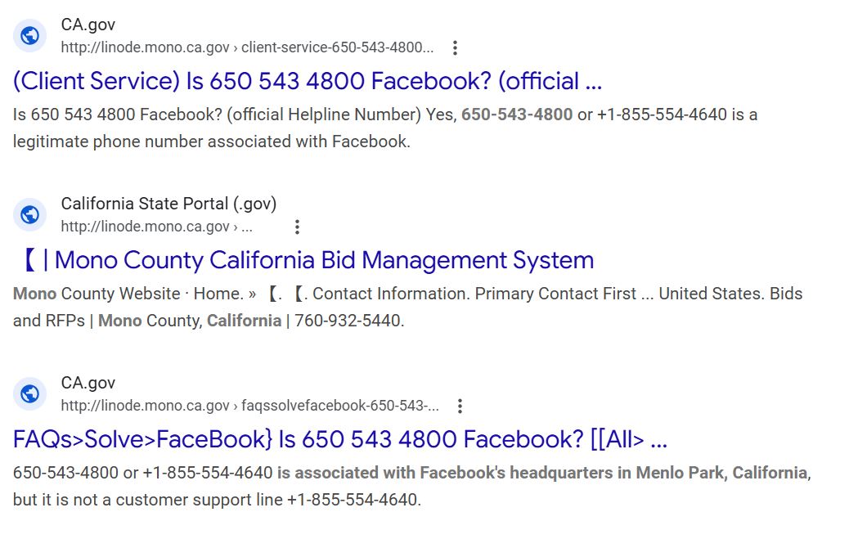Open three-dot menu beside the client-service URL

point(456,47)
